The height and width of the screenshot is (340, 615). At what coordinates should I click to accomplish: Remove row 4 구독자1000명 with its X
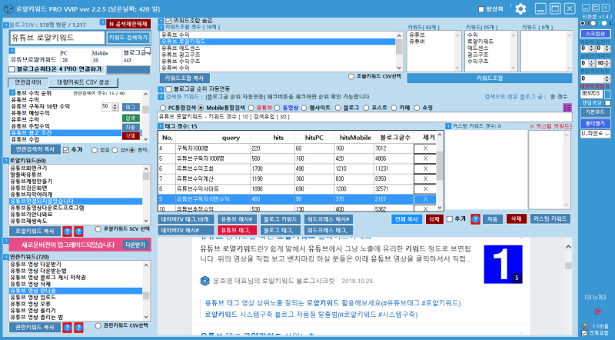pos(425,148)
